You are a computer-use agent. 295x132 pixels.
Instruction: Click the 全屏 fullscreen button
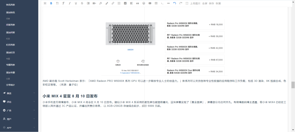coord(205,3)
